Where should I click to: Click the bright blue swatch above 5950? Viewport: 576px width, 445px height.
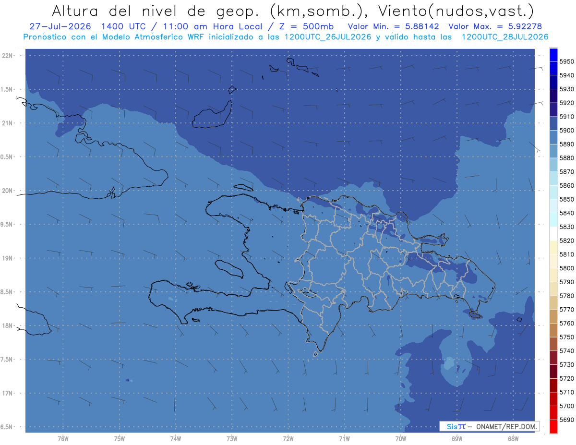553,54
